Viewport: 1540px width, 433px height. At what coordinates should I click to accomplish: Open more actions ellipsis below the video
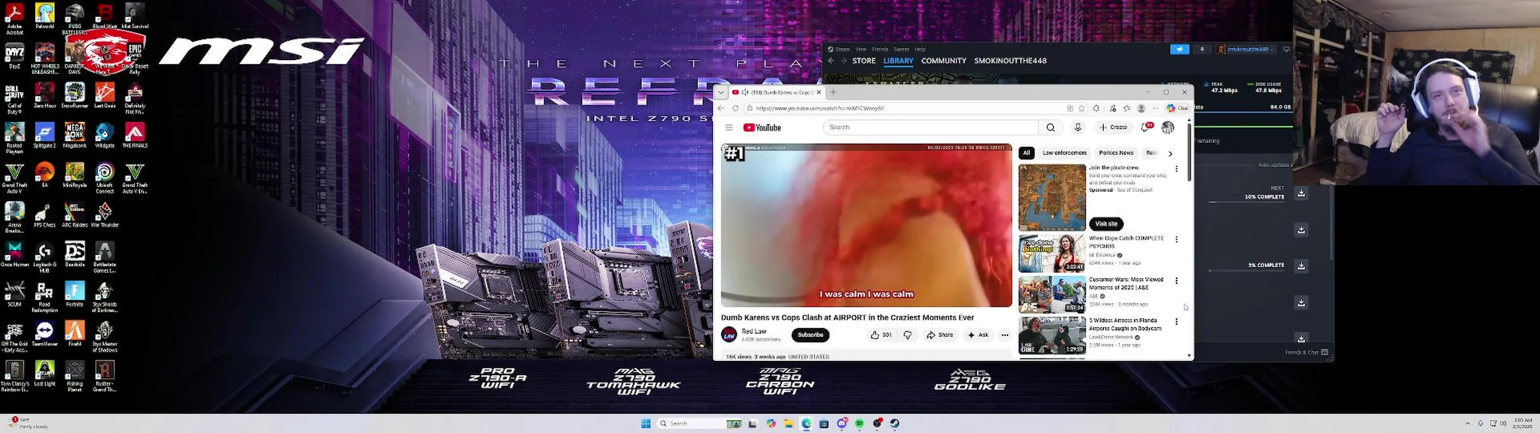click(x=1005, y=335)
